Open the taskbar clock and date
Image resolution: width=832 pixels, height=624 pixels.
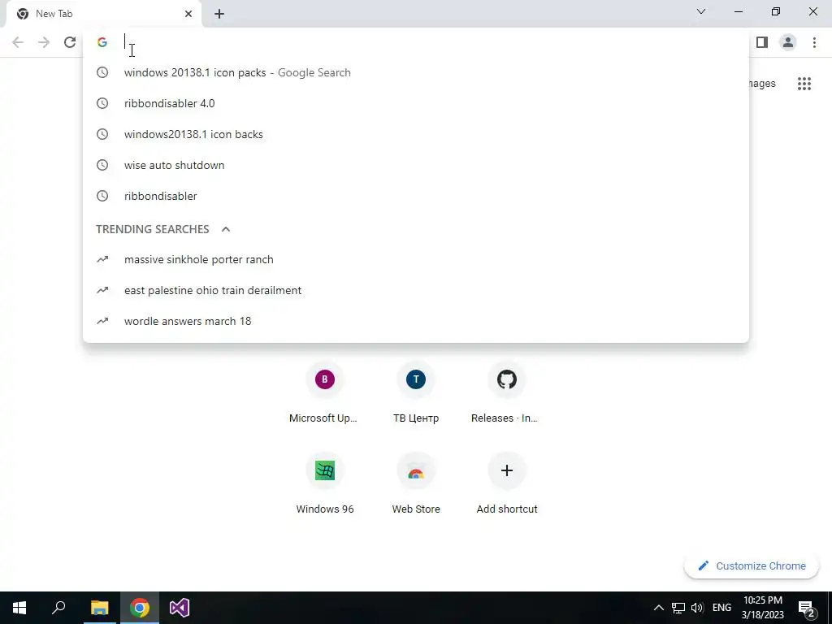click(x=762, y=608)
